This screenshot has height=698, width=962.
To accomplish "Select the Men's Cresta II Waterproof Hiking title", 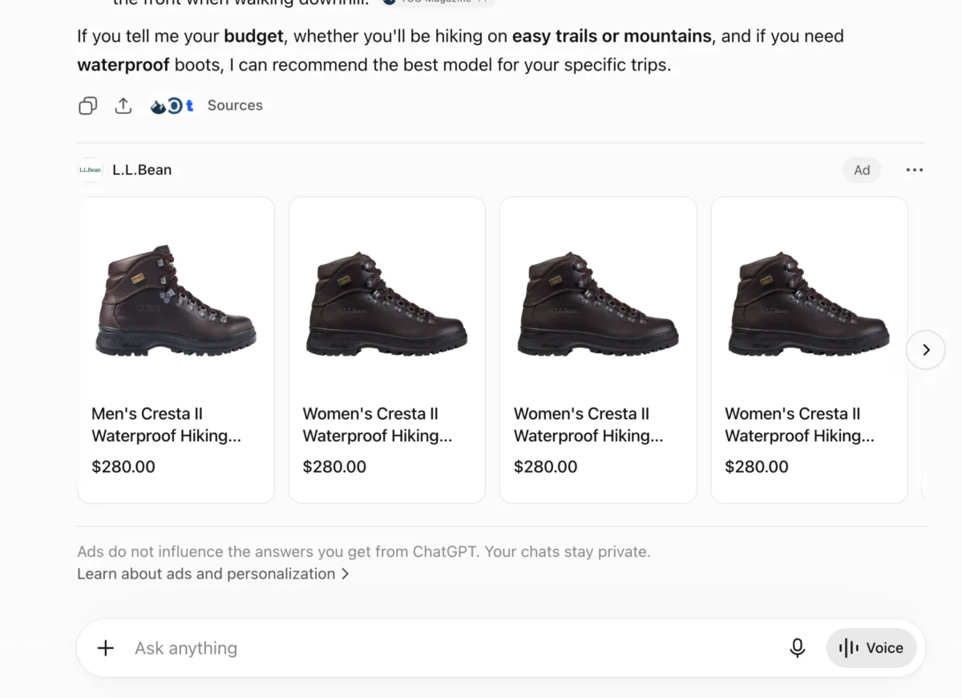I will click(166, 424).
